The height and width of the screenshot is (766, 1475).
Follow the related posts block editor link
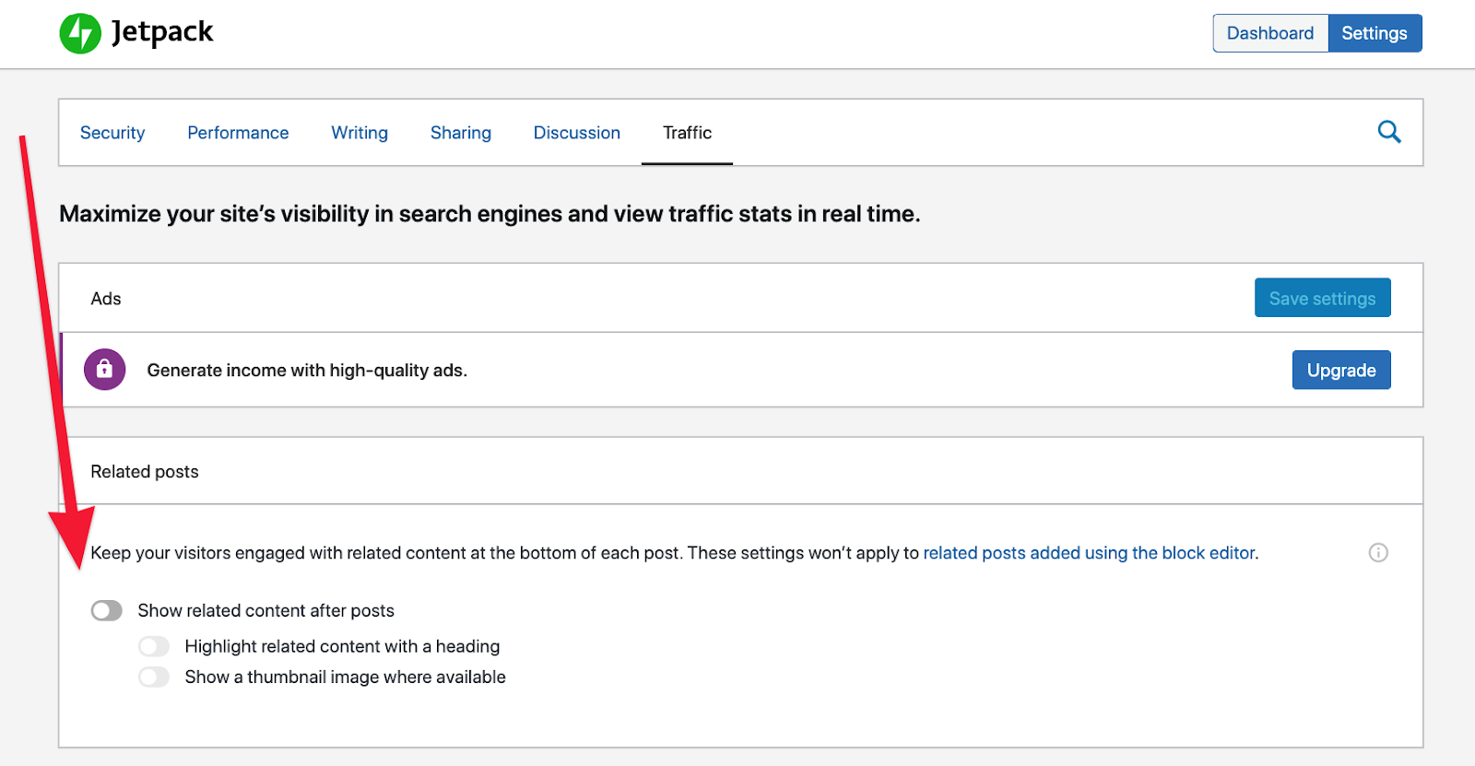1089,553
